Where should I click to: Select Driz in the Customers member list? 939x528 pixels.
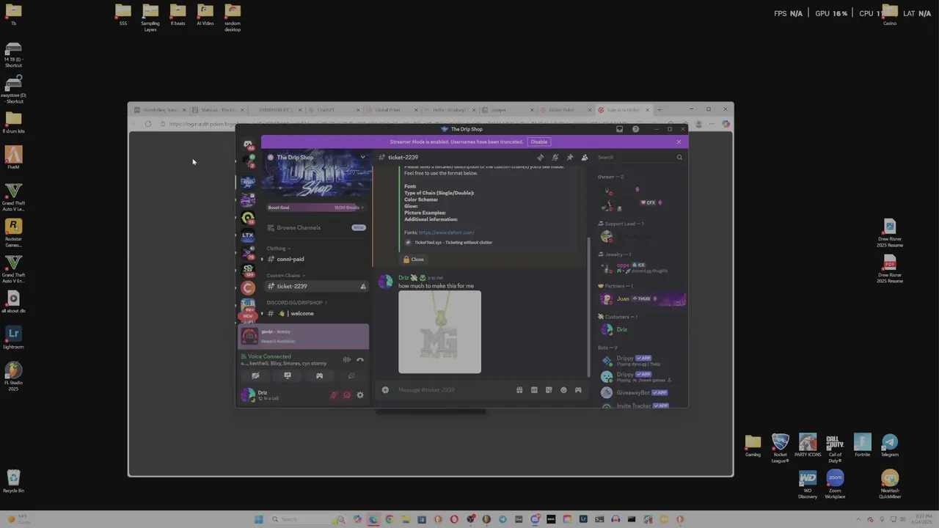pyautogui.click(x=643, y=330)
